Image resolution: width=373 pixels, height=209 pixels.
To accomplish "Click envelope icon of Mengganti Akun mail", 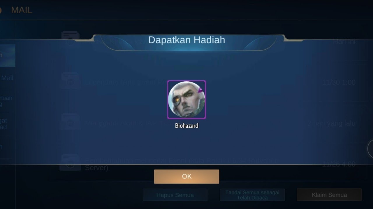I will click(x=70, y=122).
